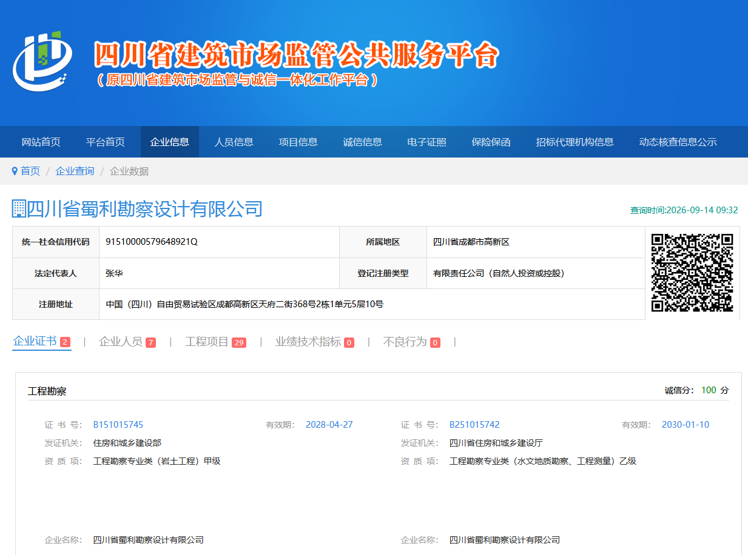Click 企业数据 breadcrumb text
Image resolution: width=748 pixels, height=555 pixels.
(129, 171)
